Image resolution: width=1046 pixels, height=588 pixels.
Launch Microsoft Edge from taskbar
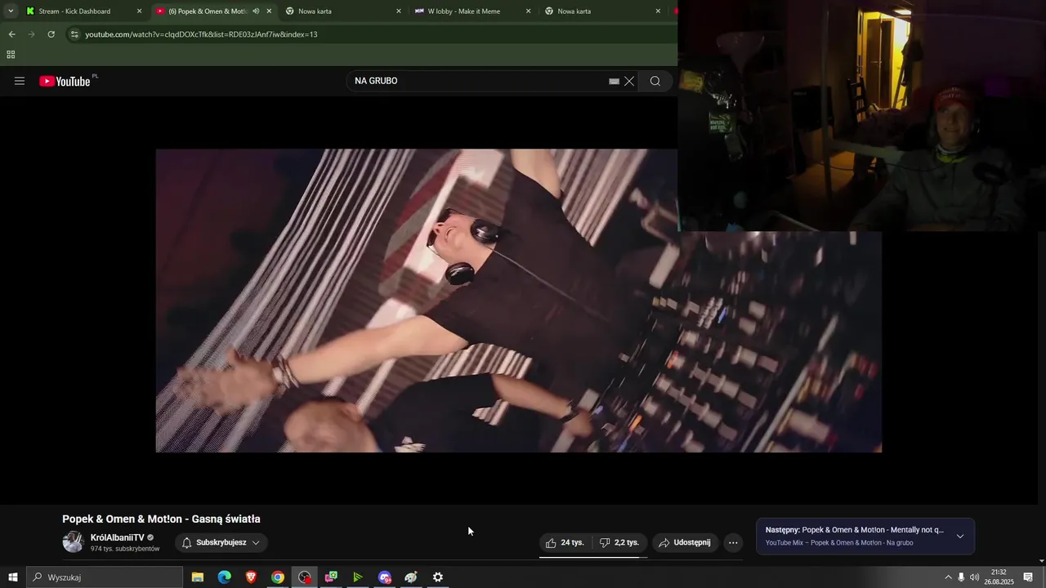(224, 577)
